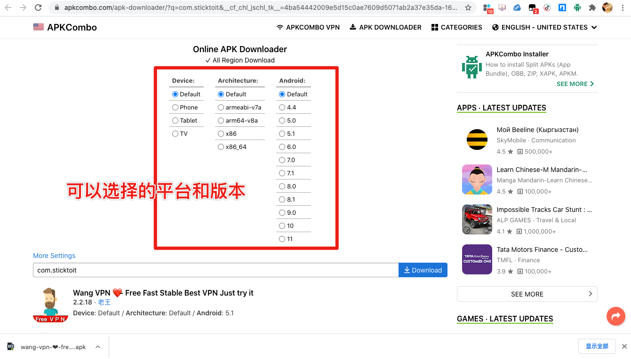Open the Learn Chinese-M Mandarin app icon

pyautogui.click(x=477, y=179)
